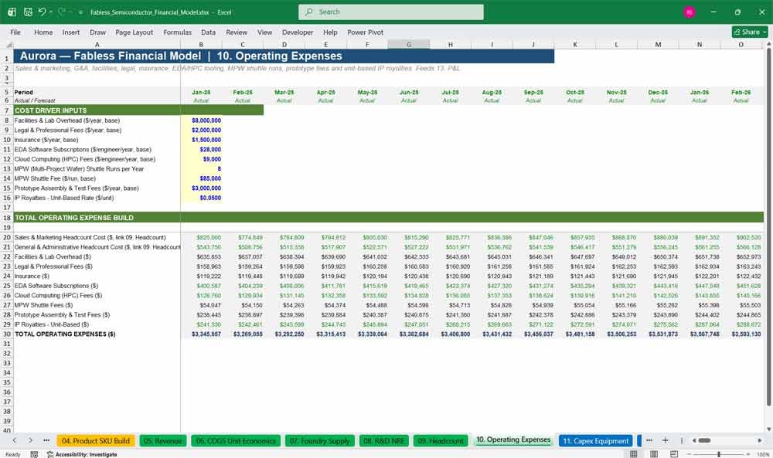Click the zoom slider handle
This screenshot has height=458, width=773.
click(719, 454)
